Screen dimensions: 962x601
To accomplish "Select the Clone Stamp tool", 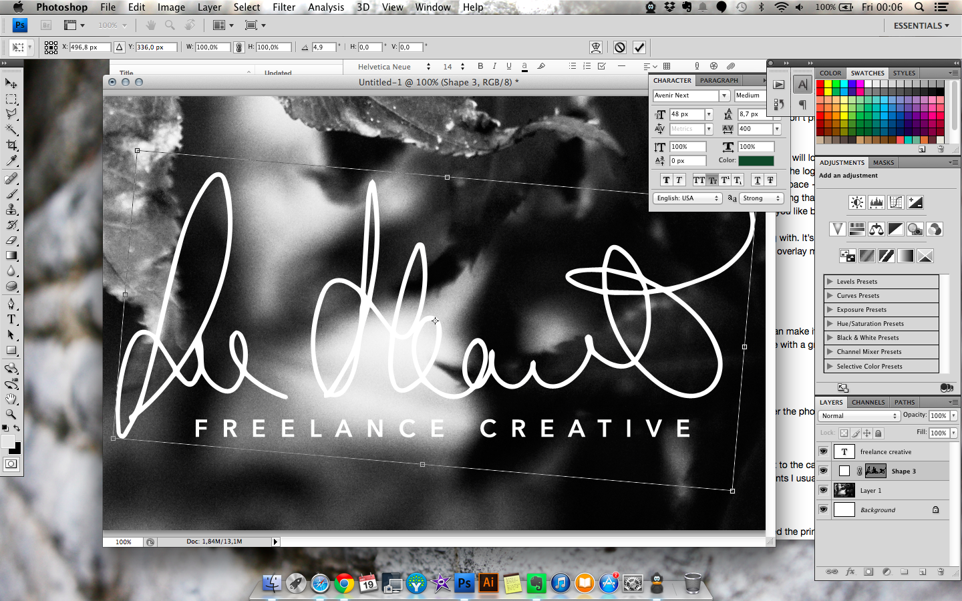I will point(11,210).
